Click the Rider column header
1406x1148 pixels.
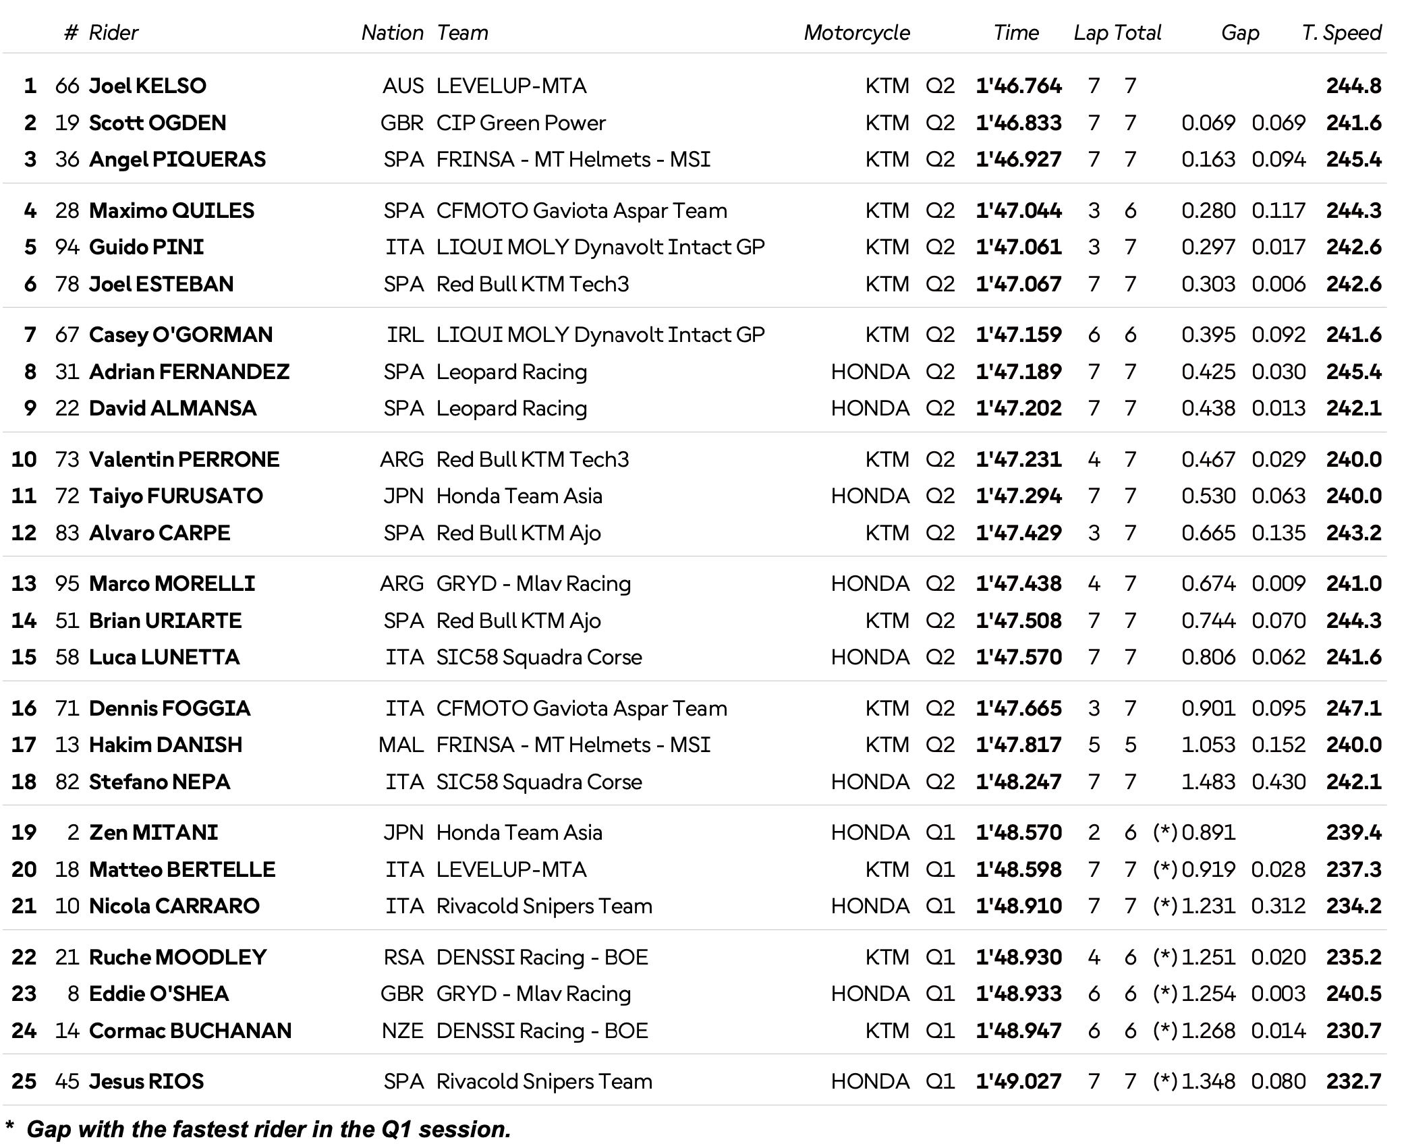113,32
